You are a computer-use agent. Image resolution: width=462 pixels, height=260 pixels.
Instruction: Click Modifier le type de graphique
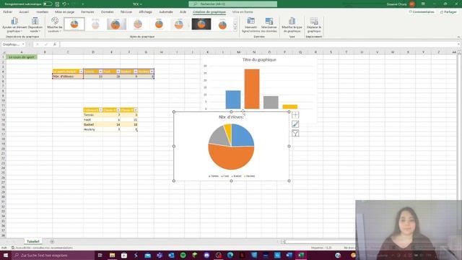click(x=292, y=25)
